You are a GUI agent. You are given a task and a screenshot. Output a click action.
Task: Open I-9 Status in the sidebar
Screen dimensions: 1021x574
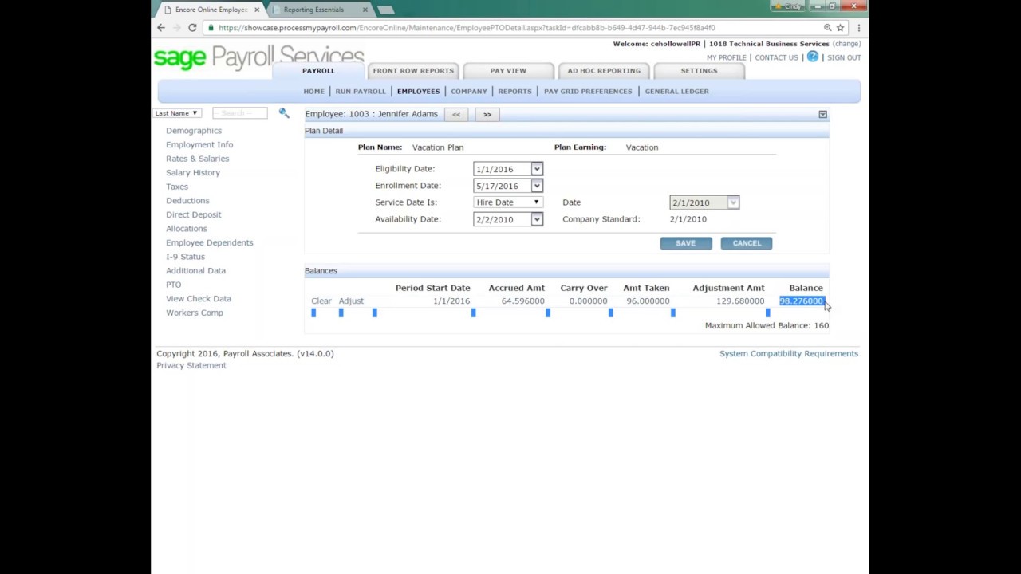click(x=185, y=257)
